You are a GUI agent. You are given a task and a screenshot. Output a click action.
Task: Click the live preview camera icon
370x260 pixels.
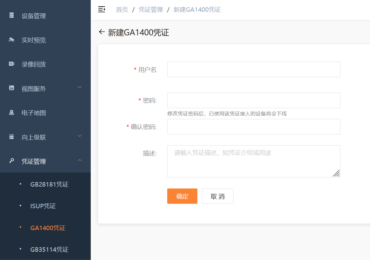12,40
